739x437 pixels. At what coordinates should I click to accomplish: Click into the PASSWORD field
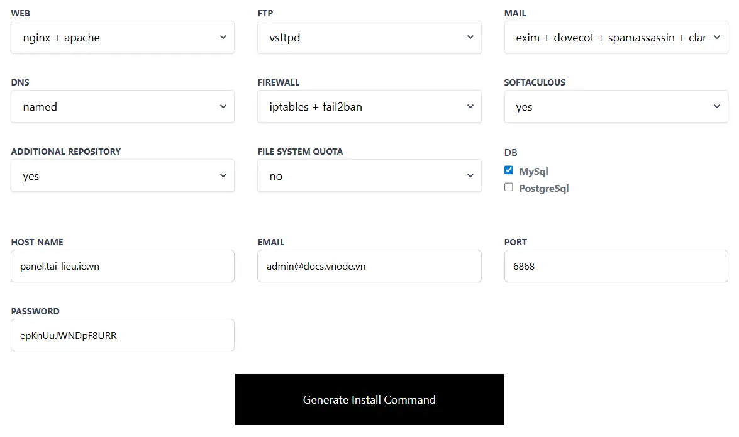tap(123, 335)
